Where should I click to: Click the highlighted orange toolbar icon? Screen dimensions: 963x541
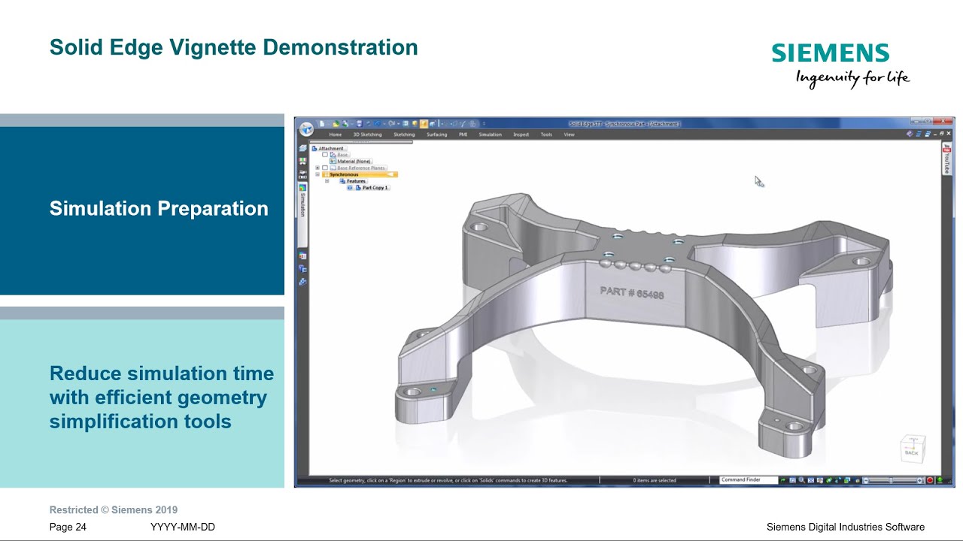[x=424, y=124]
